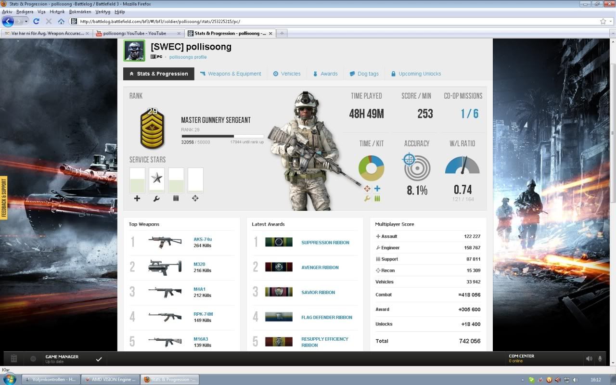Click the Savior Ribbon badge image
Viewport: 616px width, 385px height.
[x=279, y=292]
